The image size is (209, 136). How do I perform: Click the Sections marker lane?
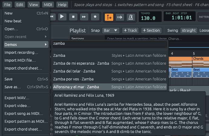click(x=157, y=39)
